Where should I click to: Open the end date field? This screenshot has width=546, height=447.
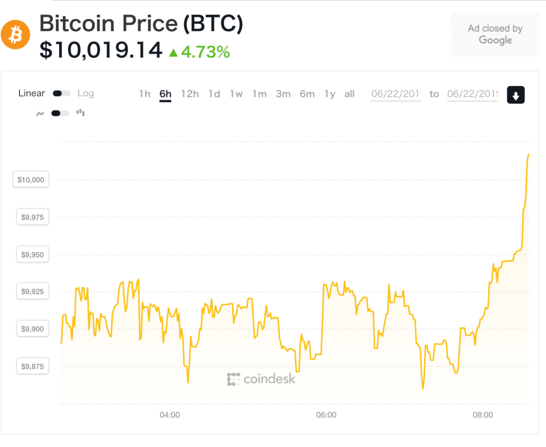tap(472, 94)
